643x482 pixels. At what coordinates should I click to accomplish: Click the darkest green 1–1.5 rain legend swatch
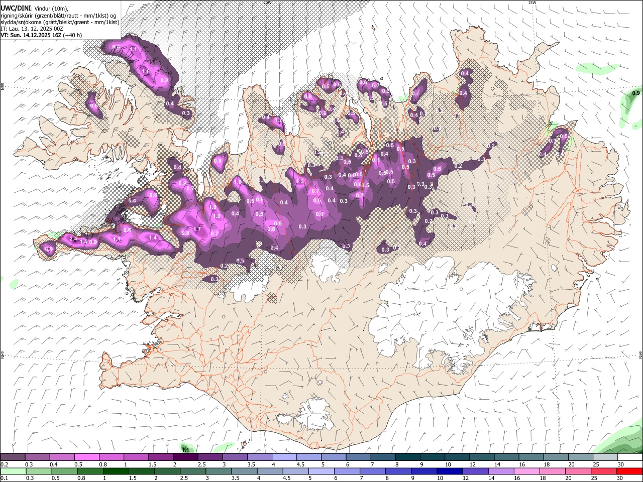117,471
